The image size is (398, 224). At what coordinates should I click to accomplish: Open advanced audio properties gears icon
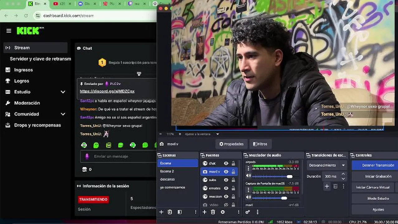click(x=248, y=212)
